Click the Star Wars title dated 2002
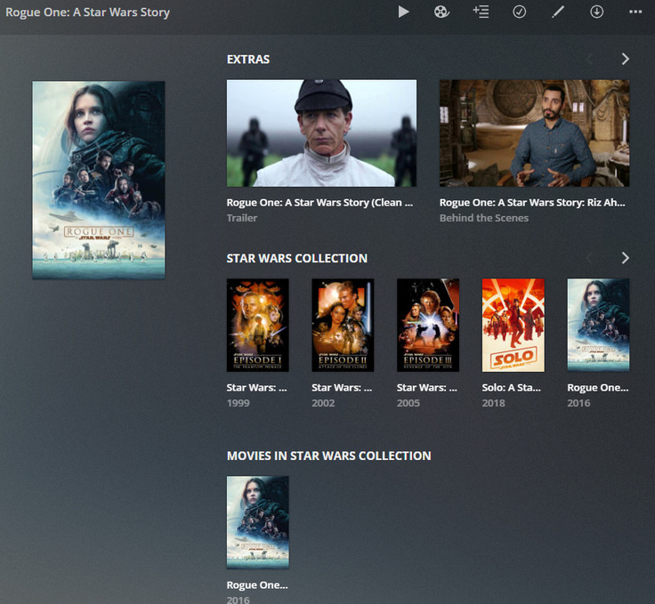Viewport: 655px width, 604px height. (342, 388)
